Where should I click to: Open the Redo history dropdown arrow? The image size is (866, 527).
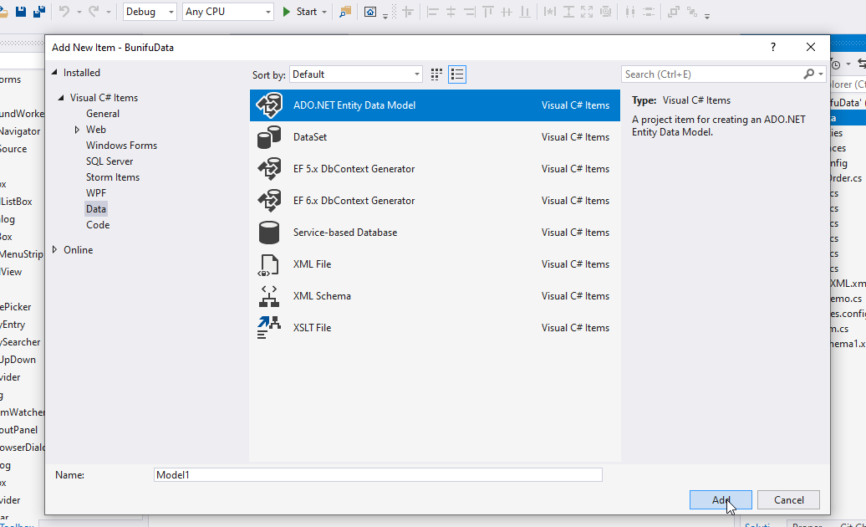click(x=109, y=12)
